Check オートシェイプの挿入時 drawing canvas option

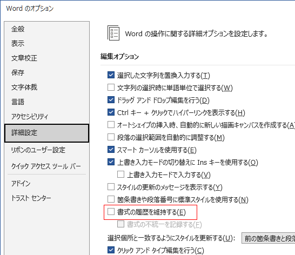click(x=111, y=125)
